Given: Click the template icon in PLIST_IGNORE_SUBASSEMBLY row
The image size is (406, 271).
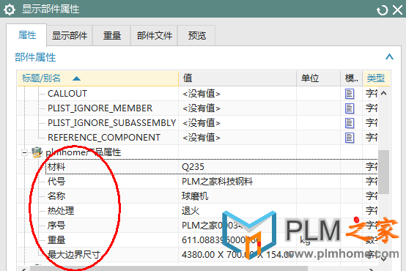Looking at the screenshot, I should (350, 123).
